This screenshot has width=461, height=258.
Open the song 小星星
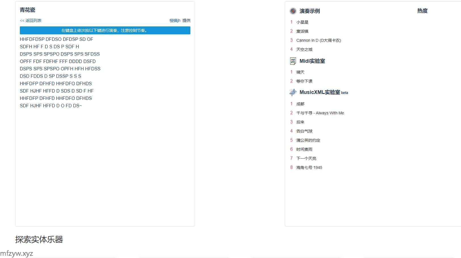[x=302, y=22]
